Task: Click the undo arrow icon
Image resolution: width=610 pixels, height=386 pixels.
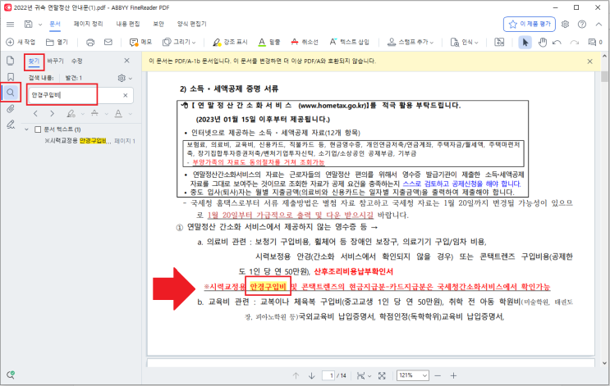Action: pyautogui.click(x=557, y=42)
